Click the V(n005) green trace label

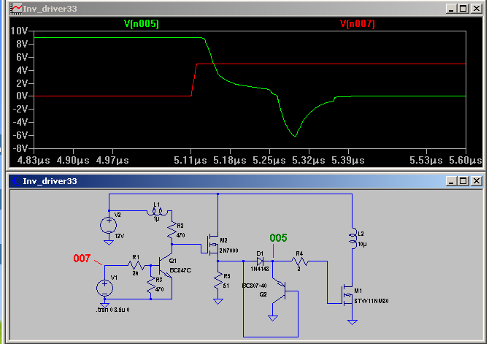(142, 24)
